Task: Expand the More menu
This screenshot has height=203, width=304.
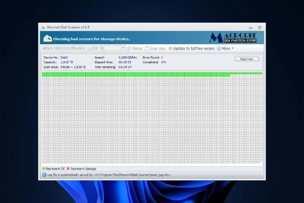Action: click(225, 48)
